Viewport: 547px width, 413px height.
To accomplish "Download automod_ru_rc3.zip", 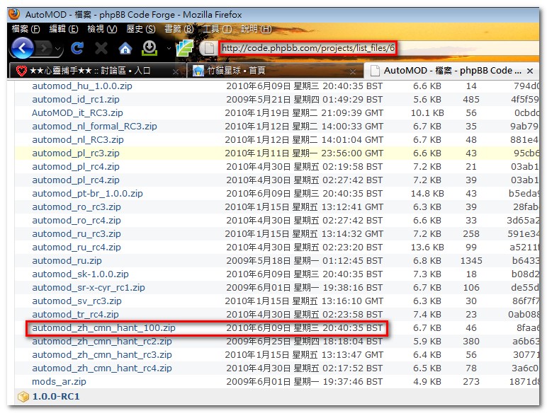I will click(x=77, y=234).
